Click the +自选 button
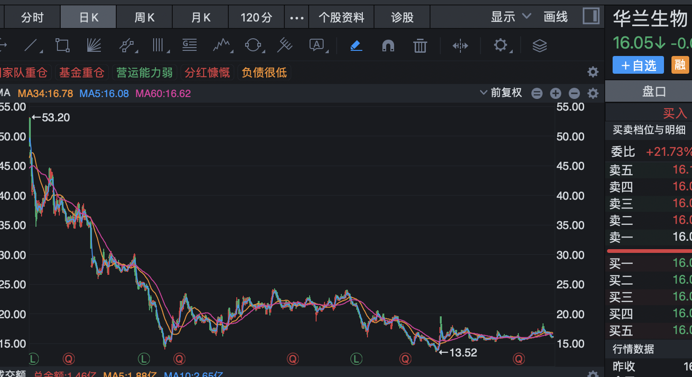The height and width of the screenshot is (377, 692). [x=638, y=65]
